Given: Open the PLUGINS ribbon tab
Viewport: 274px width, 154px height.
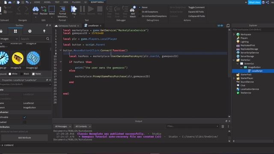Looking at the screenshot, I should click(76, 2).
